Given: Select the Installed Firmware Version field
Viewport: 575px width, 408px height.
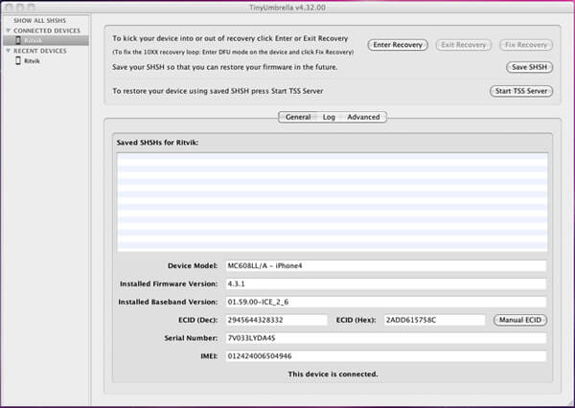Looking at the screenshot, I should click(384, 283).
